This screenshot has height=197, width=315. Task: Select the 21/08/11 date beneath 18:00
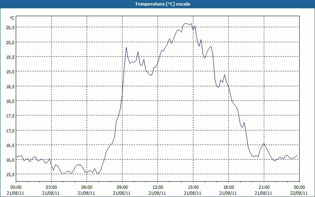coord(229,193)
